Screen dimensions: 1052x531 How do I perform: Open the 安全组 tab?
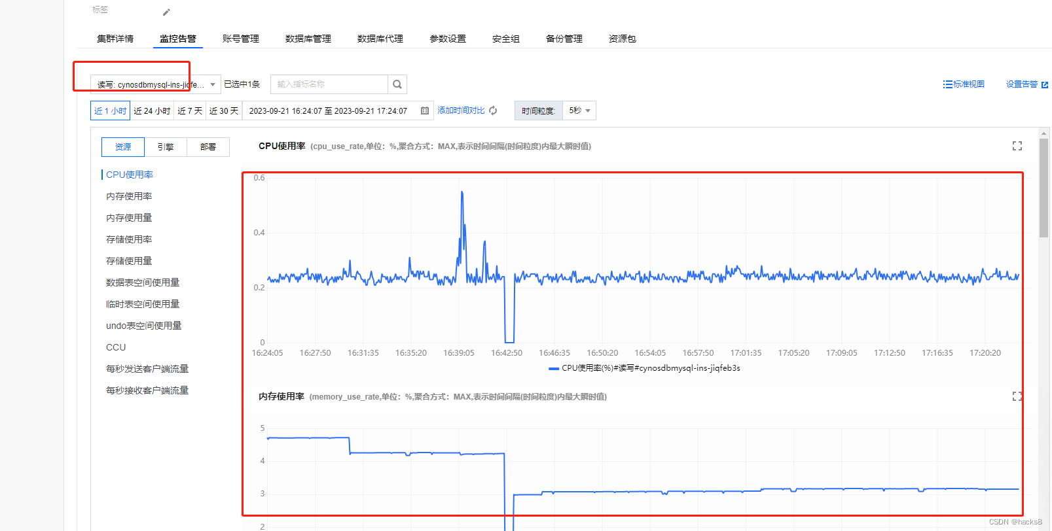click(506, 39)
